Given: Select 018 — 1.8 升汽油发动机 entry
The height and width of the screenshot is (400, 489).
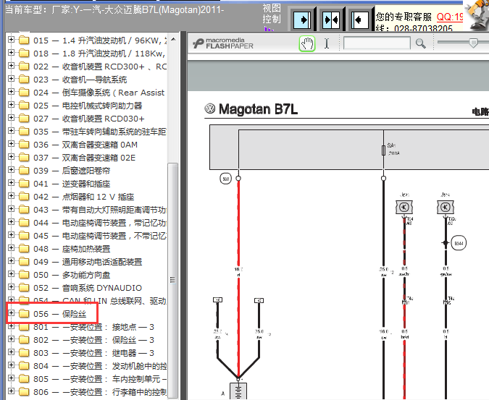Looking at the screenshot, I should tap(100, 54).
